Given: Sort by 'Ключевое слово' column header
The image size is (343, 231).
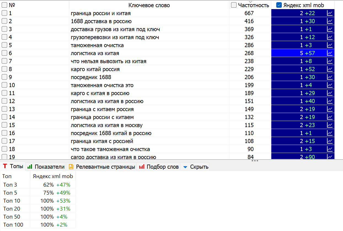Looking at the screenshot, I should point(149,5).
